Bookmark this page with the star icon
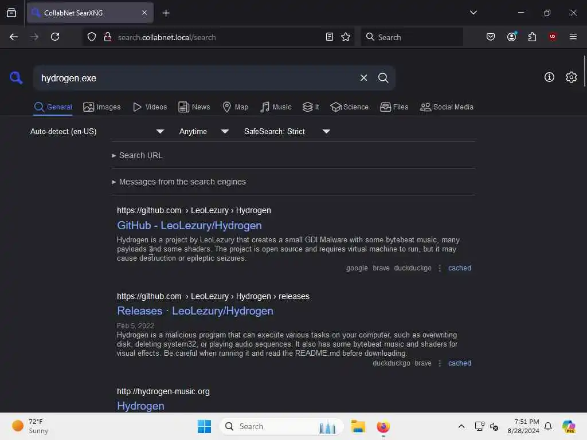Image resolution: width=587 pixels, height=440 pixels. pos(346,37)
